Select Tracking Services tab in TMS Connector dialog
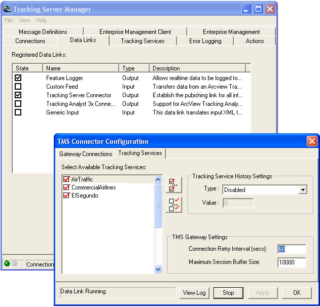320x307 pixels. click(x=140, y=153)
